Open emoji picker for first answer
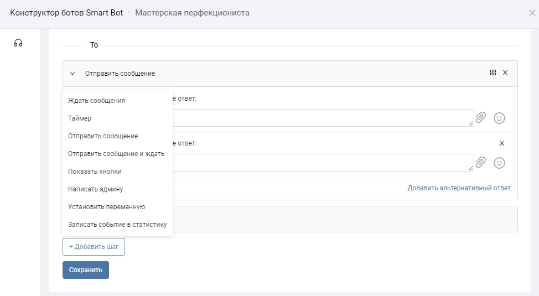This screenshot has height=296, width=539. 499,118
